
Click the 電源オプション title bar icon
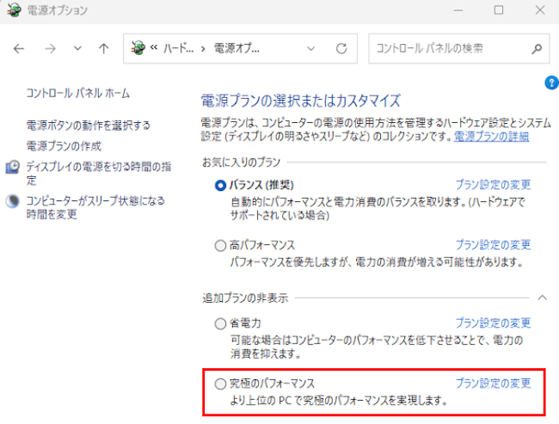(15, 10)
